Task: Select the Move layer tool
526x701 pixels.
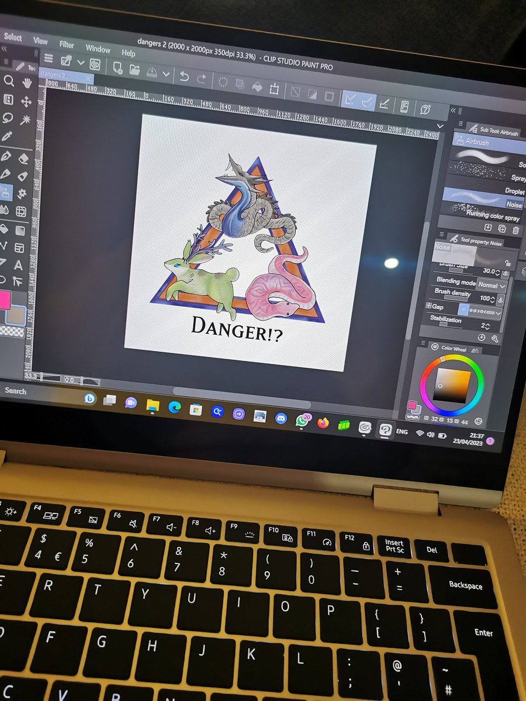Action: (x=26, y=101)
